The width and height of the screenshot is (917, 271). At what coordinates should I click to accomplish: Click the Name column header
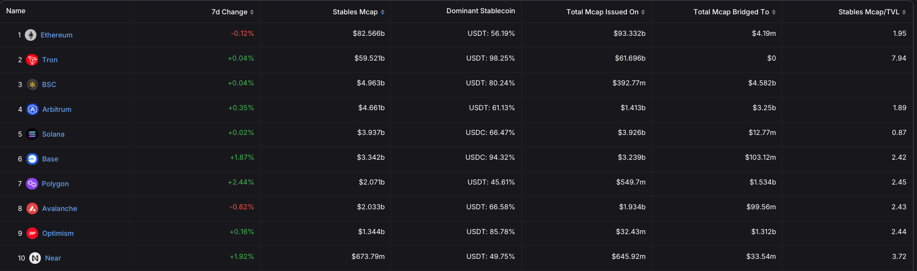point(16,11)
